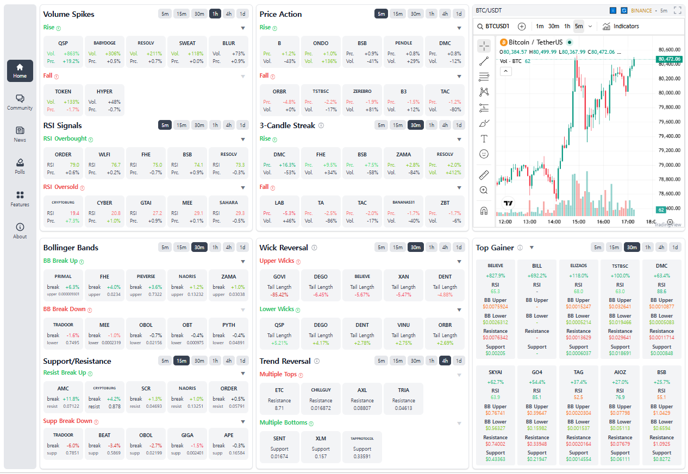Click the TradingView logo on chart
The height and width of the screenshot is (474, 688).
point(509,204)
